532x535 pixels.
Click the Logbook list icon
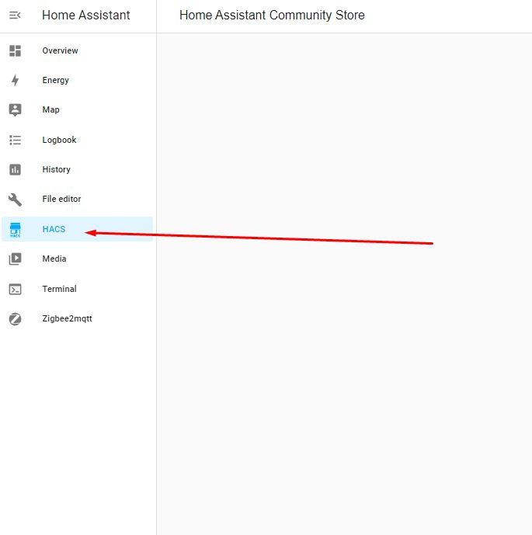point(15,140)
